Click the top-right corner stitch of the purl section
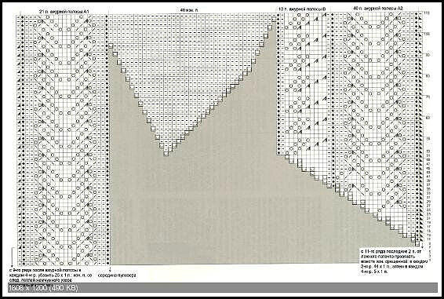 (274, 19)
